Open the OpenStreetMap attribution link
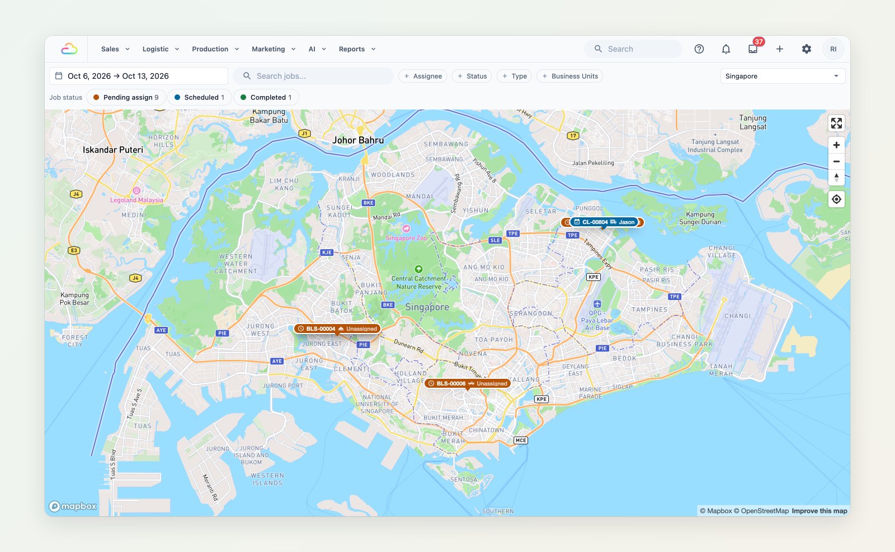The width and height of the screenshot is (895, 552). [x=761, y=511]
